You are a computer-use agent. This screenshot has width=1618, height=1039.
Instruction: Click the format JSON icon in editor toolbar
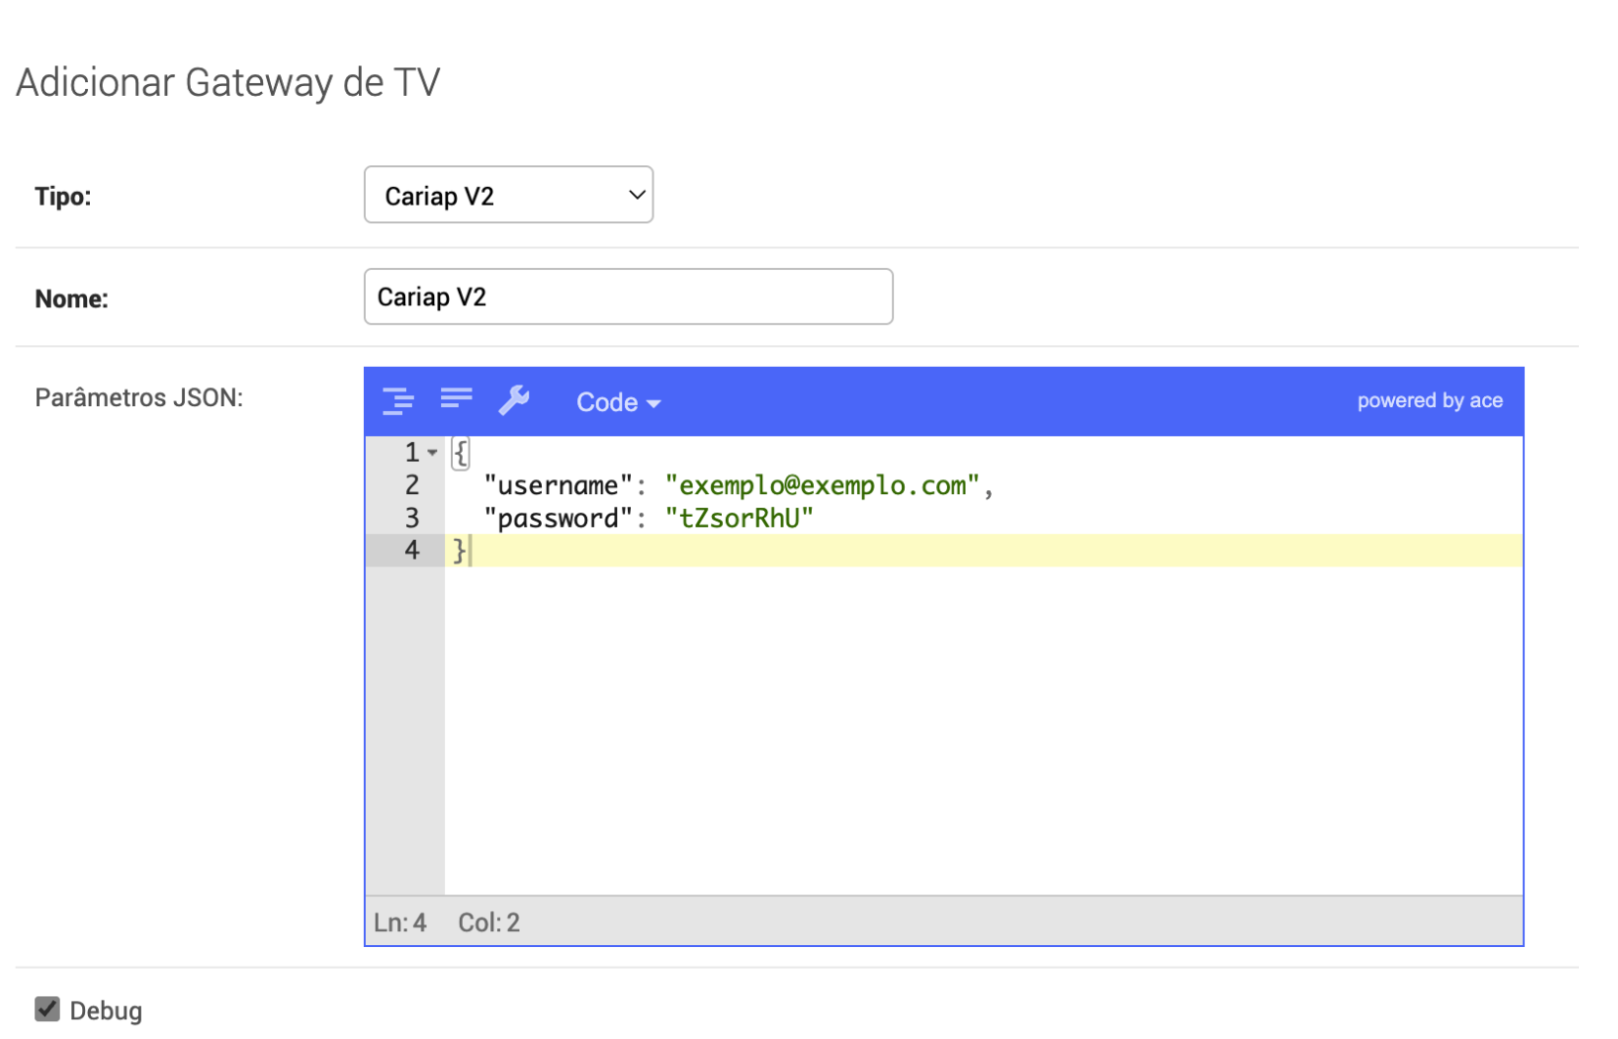[x=398, y=401]
